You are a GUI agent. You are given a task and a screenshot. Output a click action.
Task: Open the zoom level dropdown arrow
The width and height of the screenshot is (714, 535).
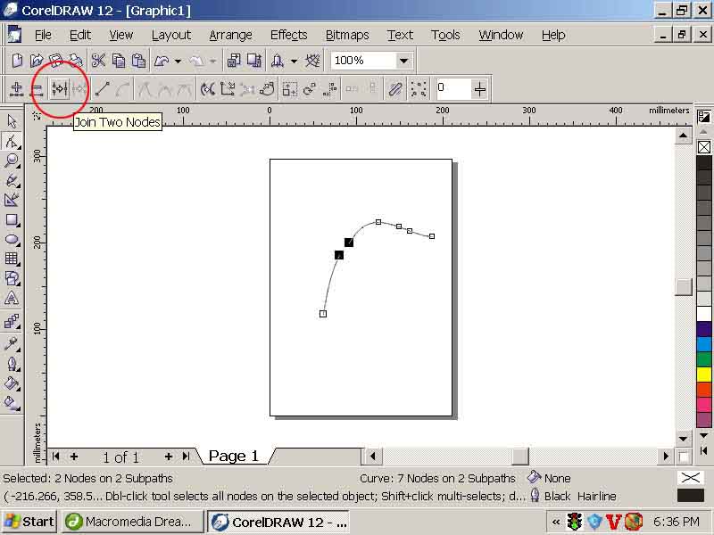click(x=403, y=61)
